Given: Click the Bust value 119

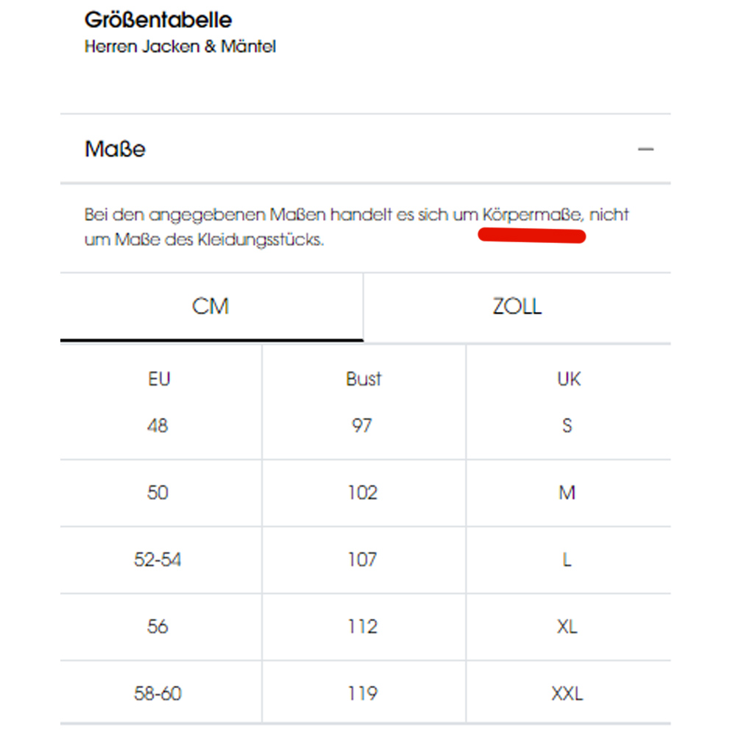Looking at the screenshot, I should (363, 693).
